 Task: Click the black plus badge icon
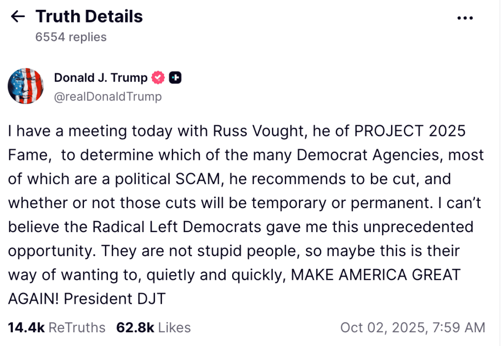[175, 78]
